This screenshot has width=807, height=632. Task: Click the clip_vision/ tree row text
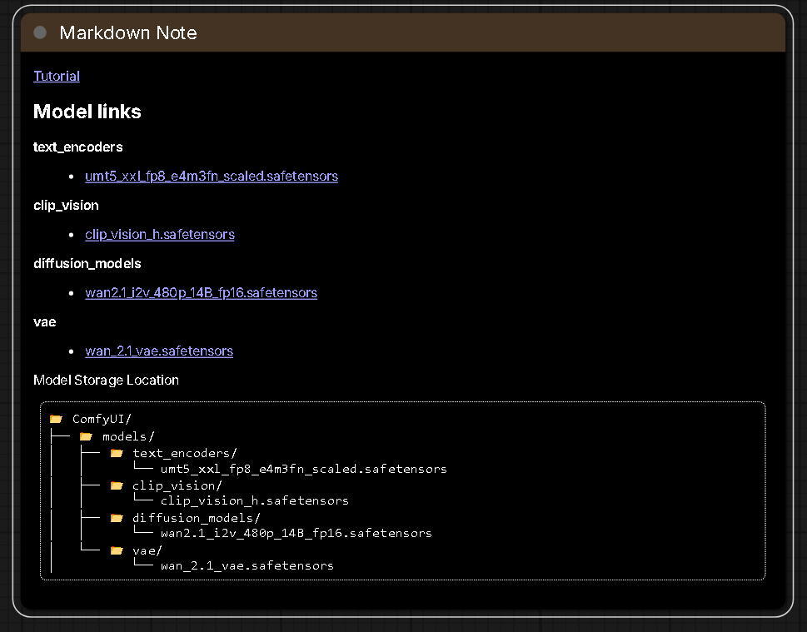pyautogui.click(x=177, y=485)
